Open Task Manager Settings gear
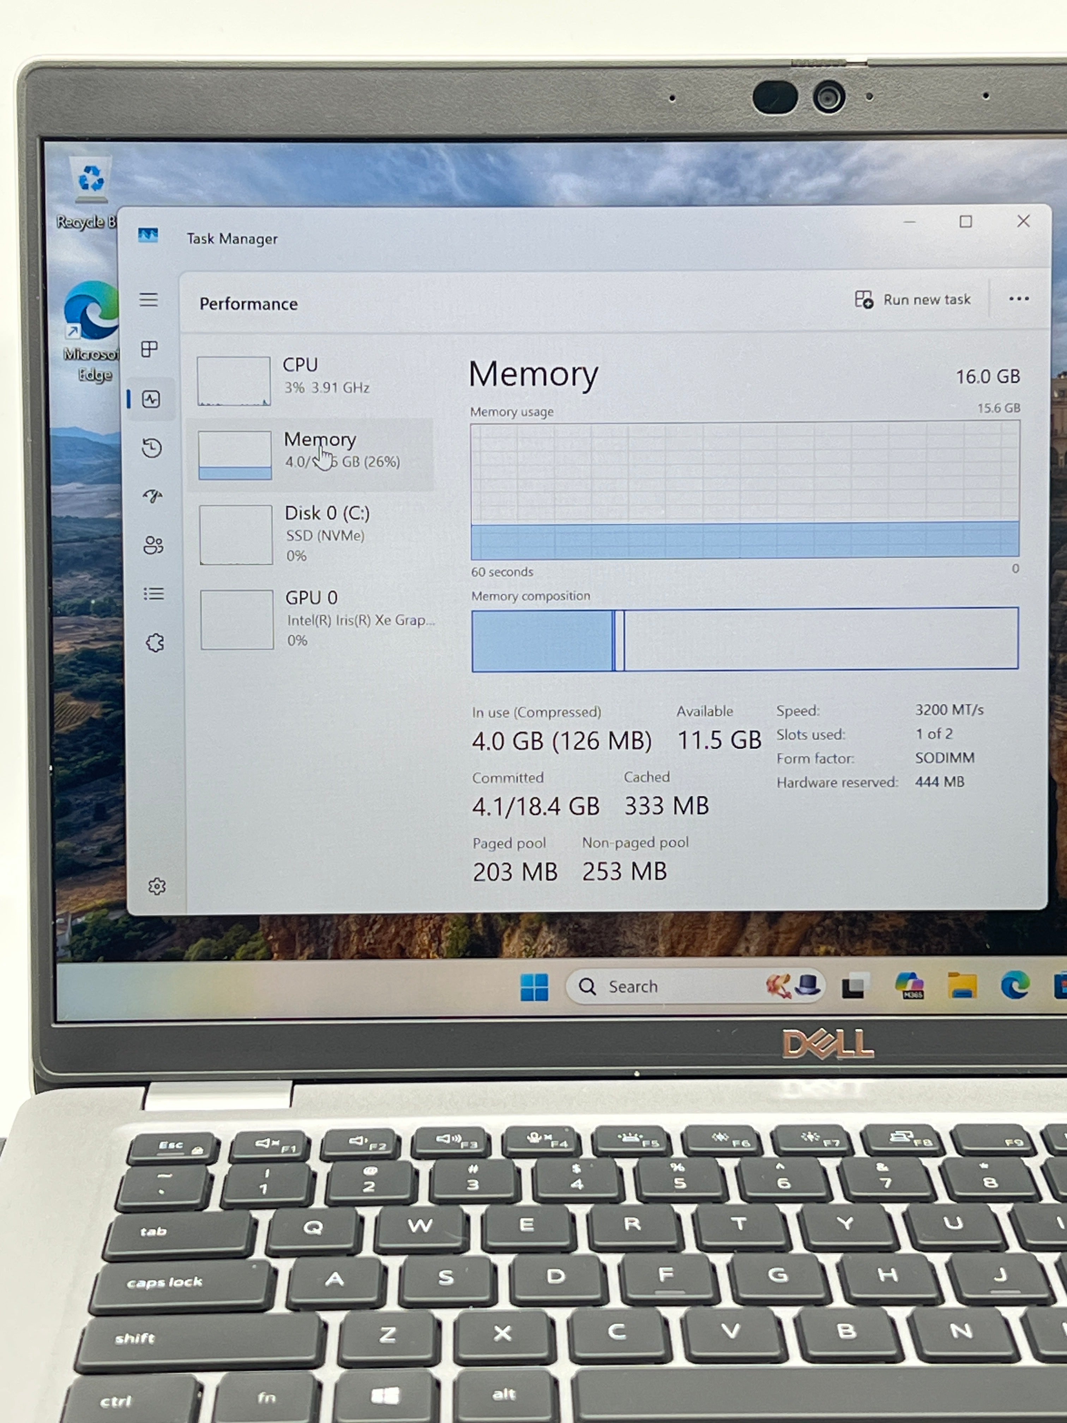Viewport: 1067px width, 1423px height. tap(157, 887)
